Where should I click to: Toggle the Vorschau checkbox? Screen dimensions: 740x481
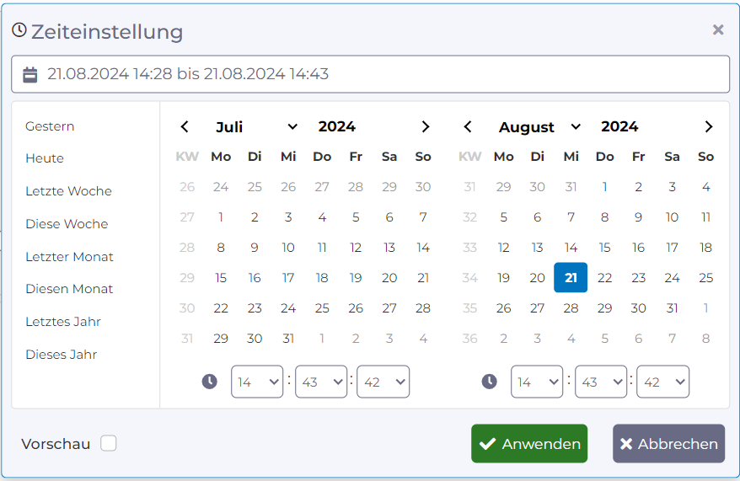pos(109,443)
